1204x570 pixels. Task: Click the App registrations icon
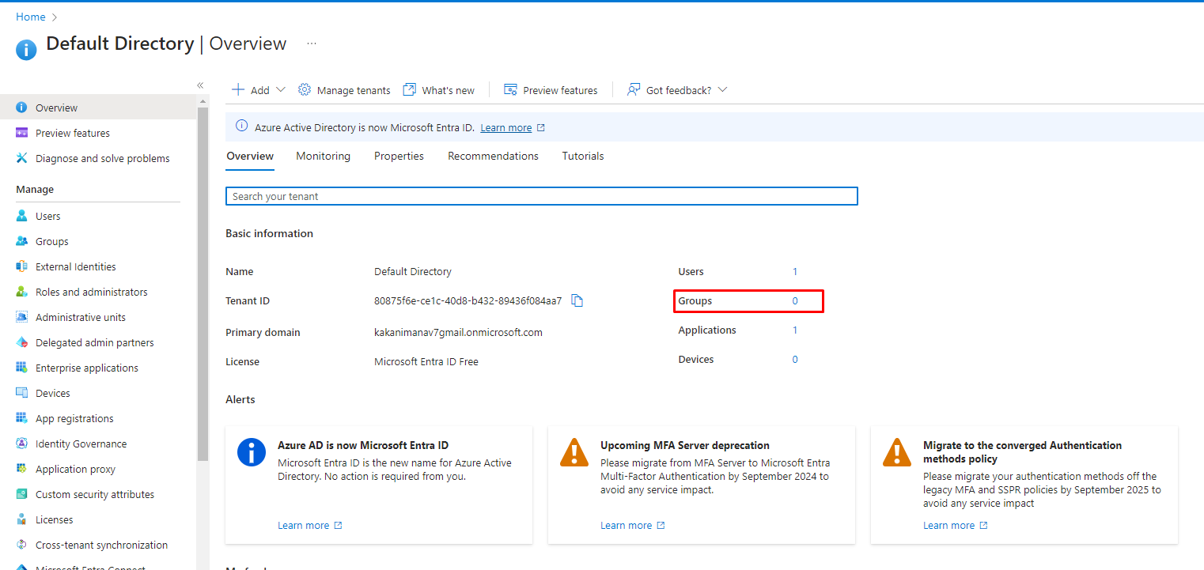(x=21, y=418)
